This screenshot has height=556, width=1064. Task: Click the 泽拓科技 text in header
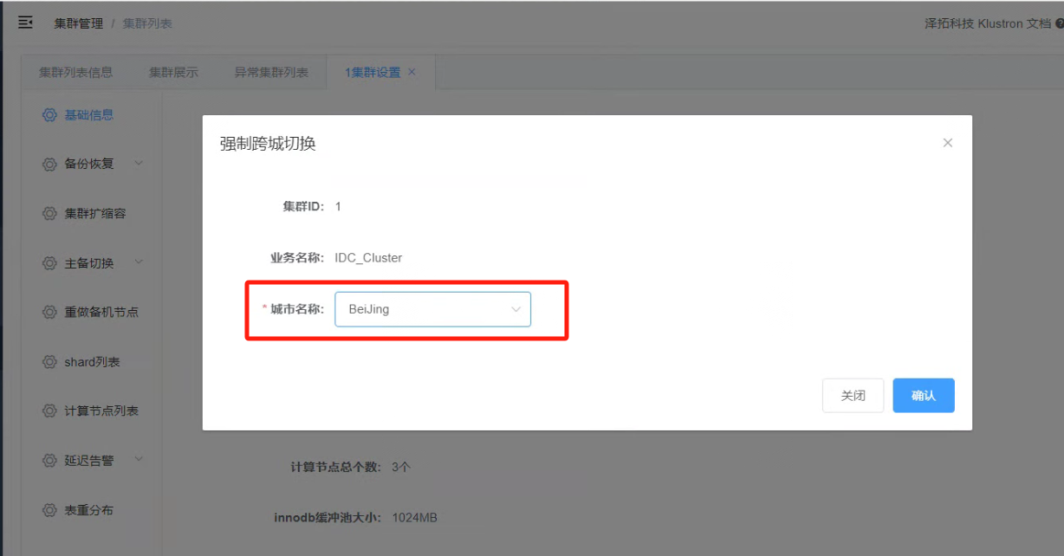(949, 23)
